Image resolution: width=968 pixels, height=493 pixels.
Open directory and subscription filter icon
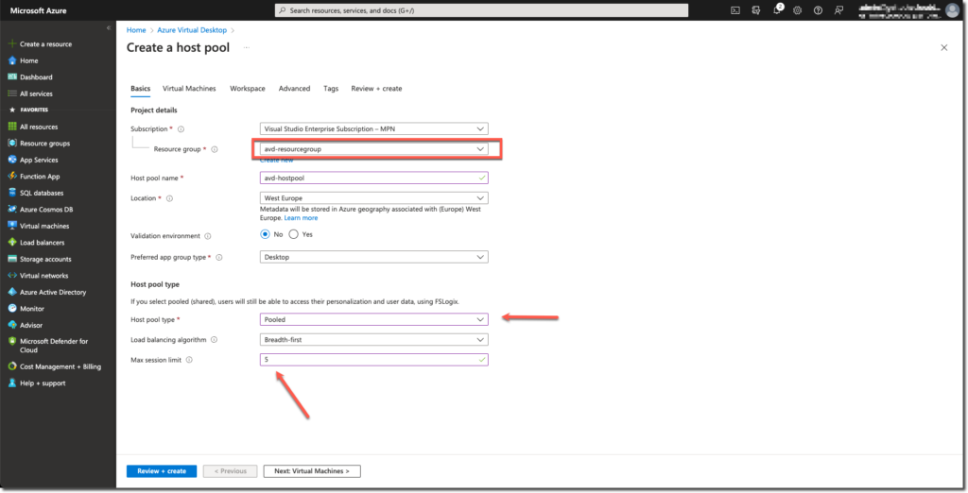(x=756, y=10)
